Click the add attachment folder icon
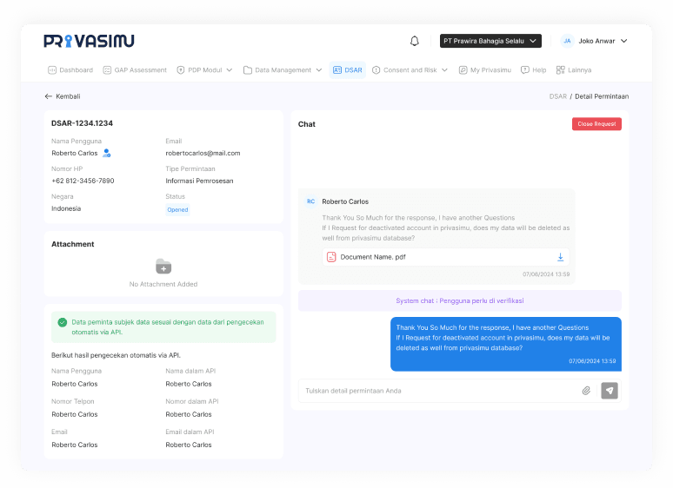The height and width of the screenshot is (488, 673). tap(163, 267)
